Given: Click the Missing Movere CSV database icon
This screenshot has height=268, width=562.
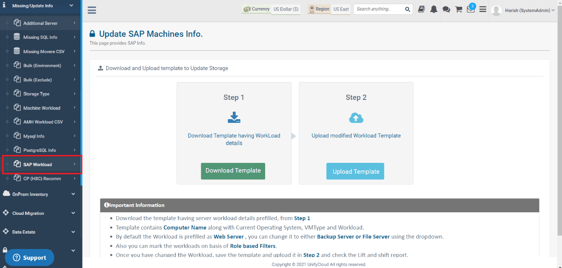Looking at the screenshot, I should click(17, 51).
